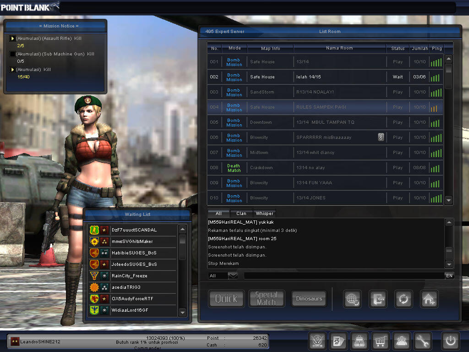This screenshot has width=469, height=352.
Task: Click the clan emblem beside OX5AudyForceRTF
Action: (94, 299)
